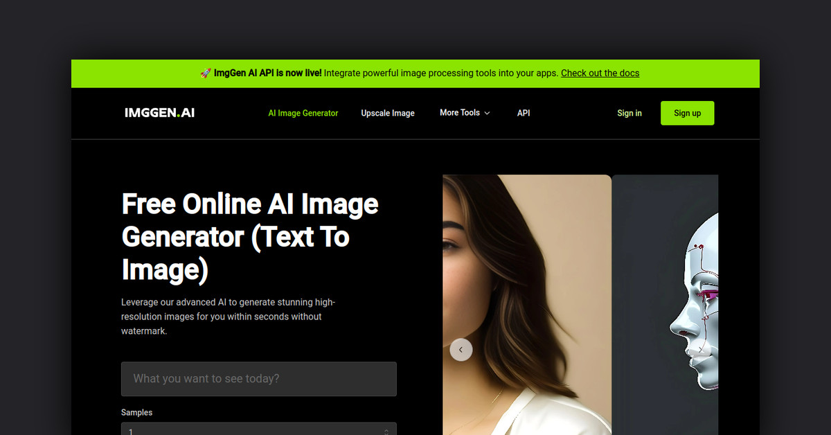The image size is (831, 435).
Task: Click the up-down arrows in Samples field
Action: click(386, 431)
